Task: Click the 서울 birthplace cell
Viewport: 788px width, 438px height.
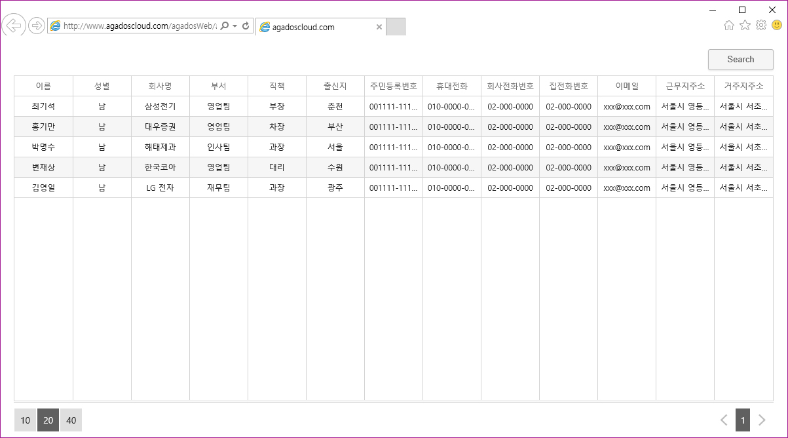Action: (335, 147)
